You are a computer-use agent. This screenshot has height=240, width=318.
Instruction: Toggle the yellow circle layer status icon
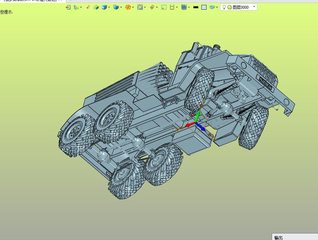229,7
